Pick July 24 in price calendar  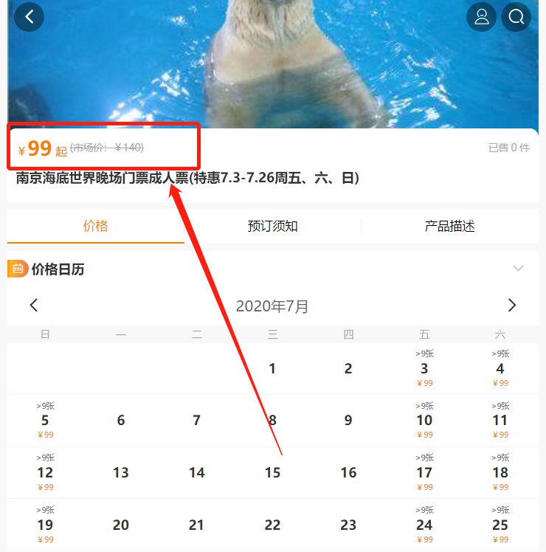[x=424, y=525]
